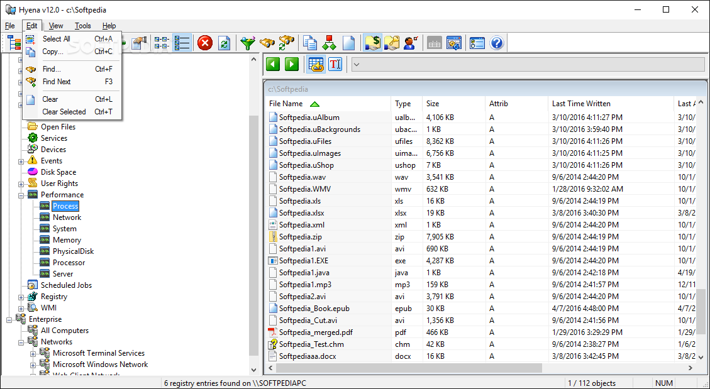Expand Microsoft Windows Network node
710x389 pixels.
[x=33, y=365]
